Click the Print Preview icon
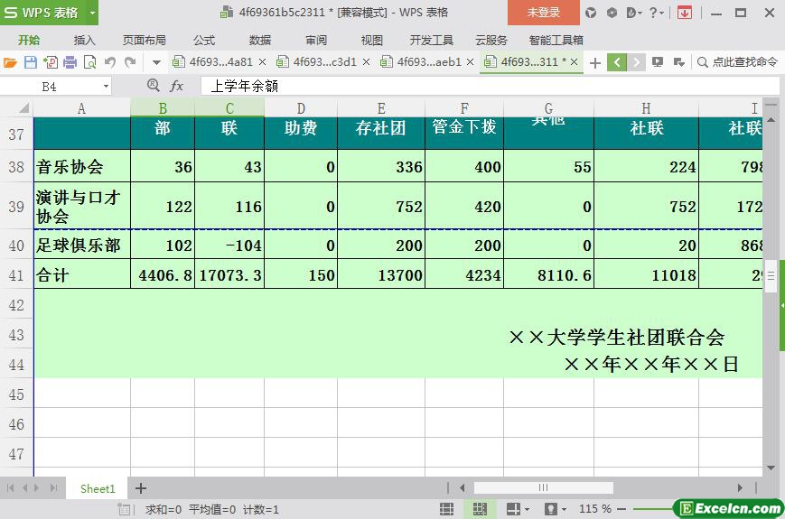Viewport: 785px width, 519px height. [x=89, y=62]
